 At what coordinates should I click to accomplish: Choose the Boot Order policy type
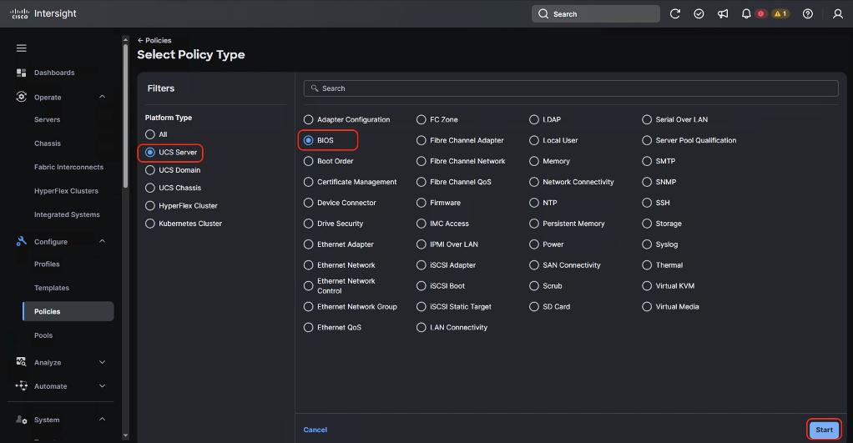point(309,161)
